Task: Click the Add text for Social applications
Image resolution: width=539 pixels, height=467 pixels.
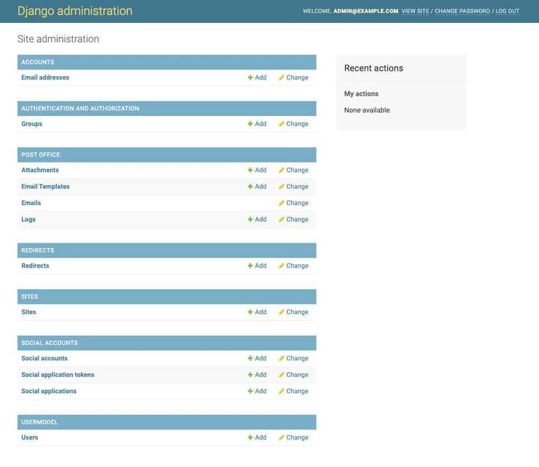Action: [x=261, y=392]
